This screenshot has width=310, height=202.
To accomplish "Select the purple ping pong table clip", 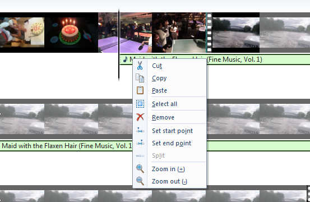I will 125,33.
